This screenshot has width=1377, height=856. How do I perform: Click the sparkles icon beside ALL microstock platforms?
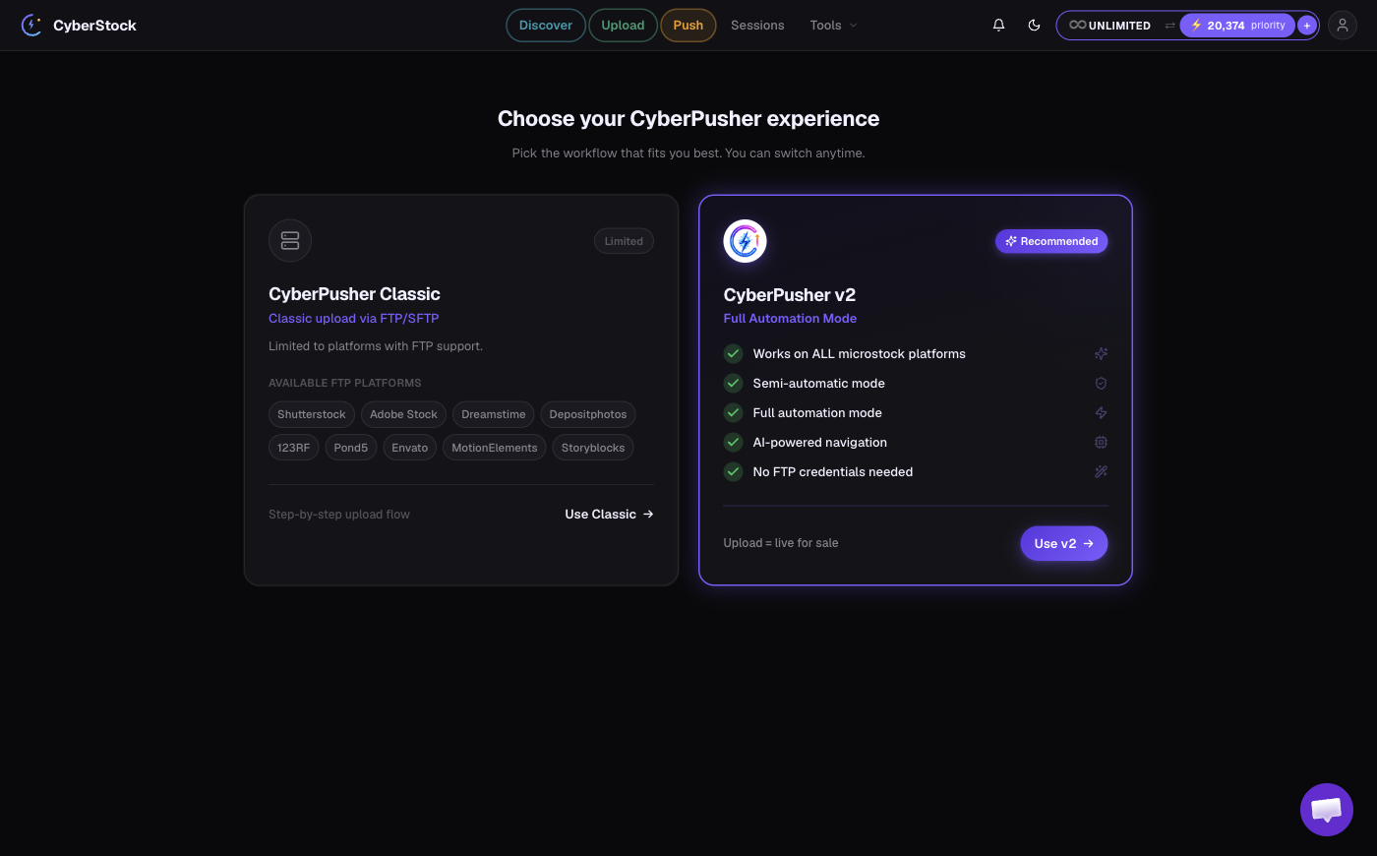(1101, 354)
